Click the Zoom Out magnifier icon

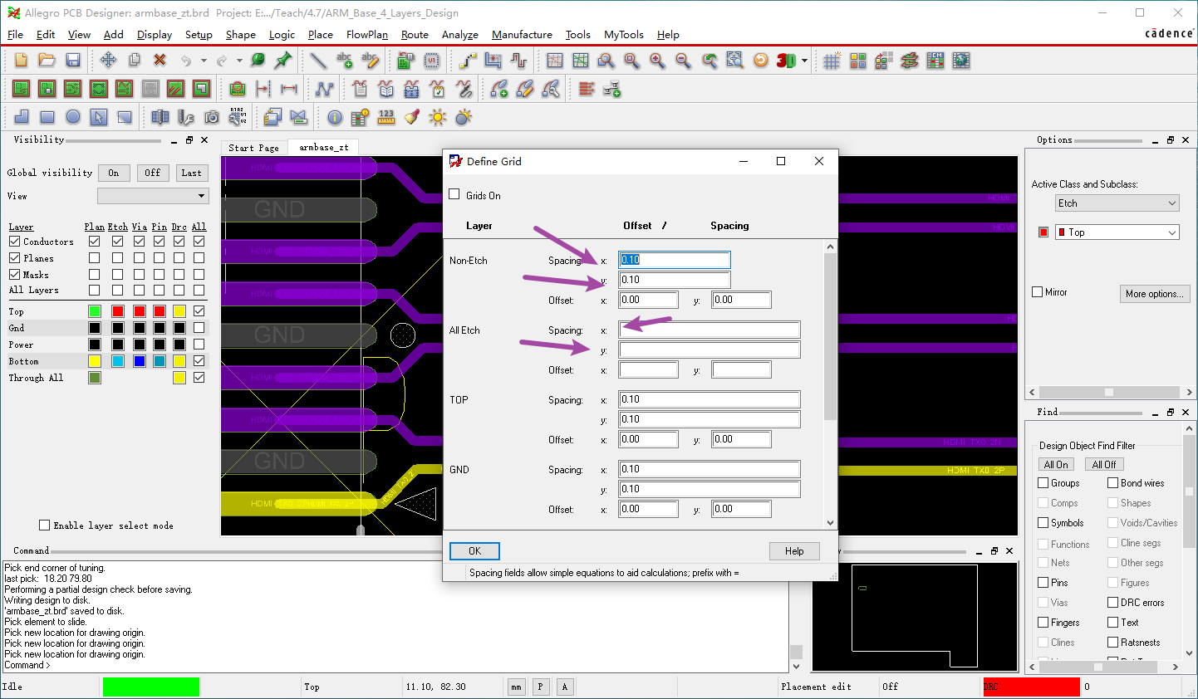(x=684, y=61)
